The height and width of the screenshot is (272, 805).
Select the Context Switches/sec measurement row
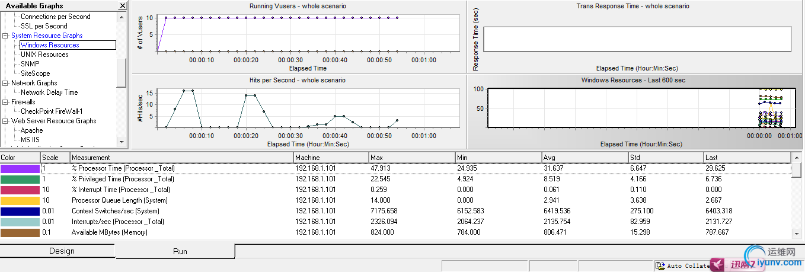pyautogui.click(x=181, y=211)
